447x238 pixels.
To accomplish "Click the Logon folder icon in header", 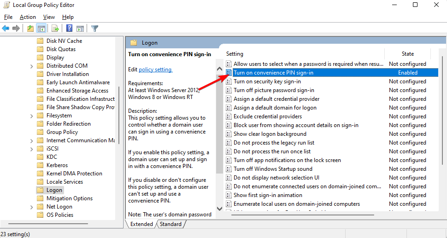I will [x=134, y=43].
